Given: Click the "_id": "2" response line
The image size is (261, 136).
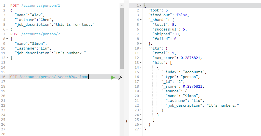Looking at the screenshot, I should [173, 82].
